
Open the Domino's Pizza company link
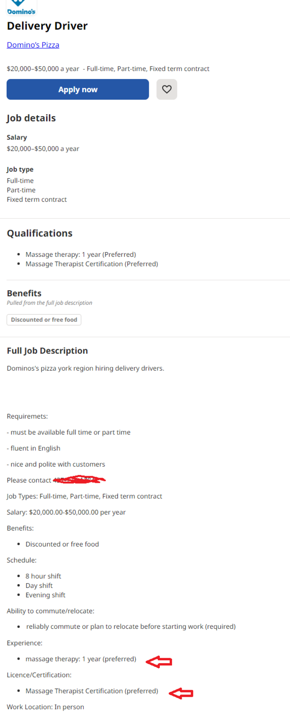coord(33,45)
